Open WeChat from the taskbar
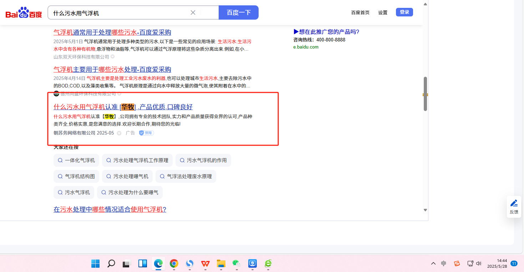This screenshot has width=524, height=272. (x=236, y=264)
